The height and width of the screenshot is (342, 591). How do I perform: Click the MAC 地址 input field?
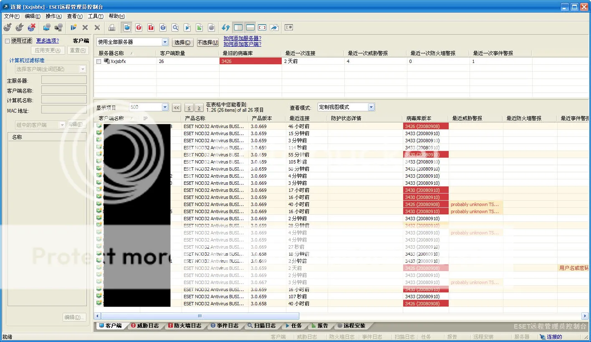click(x=64, y=109)
